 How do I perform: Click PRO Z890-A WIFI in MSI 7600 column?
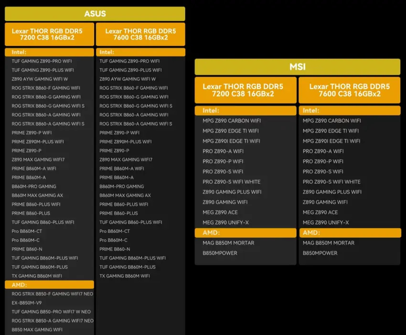click(x=323, y=151)
